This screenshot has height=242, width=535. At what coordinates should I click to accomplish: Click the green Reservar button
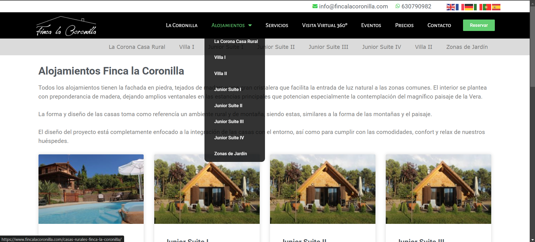(x=479, y=25)
